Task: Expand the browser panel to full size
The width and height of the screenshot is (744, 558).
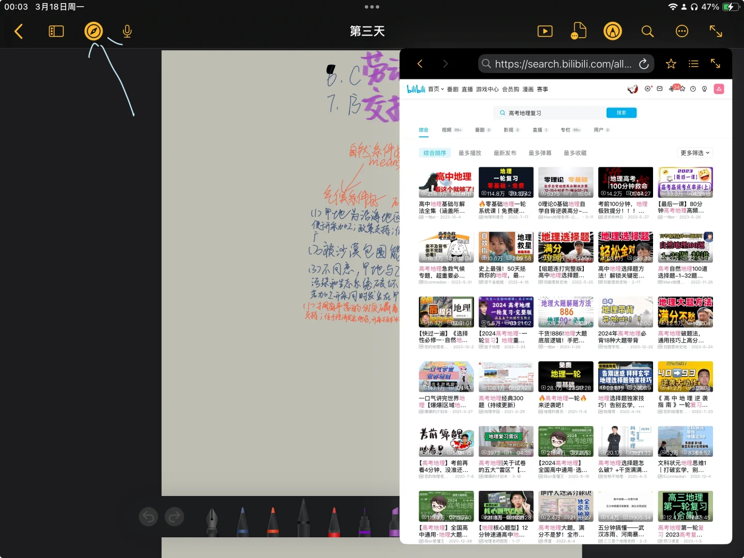Action: pos(716,64)
